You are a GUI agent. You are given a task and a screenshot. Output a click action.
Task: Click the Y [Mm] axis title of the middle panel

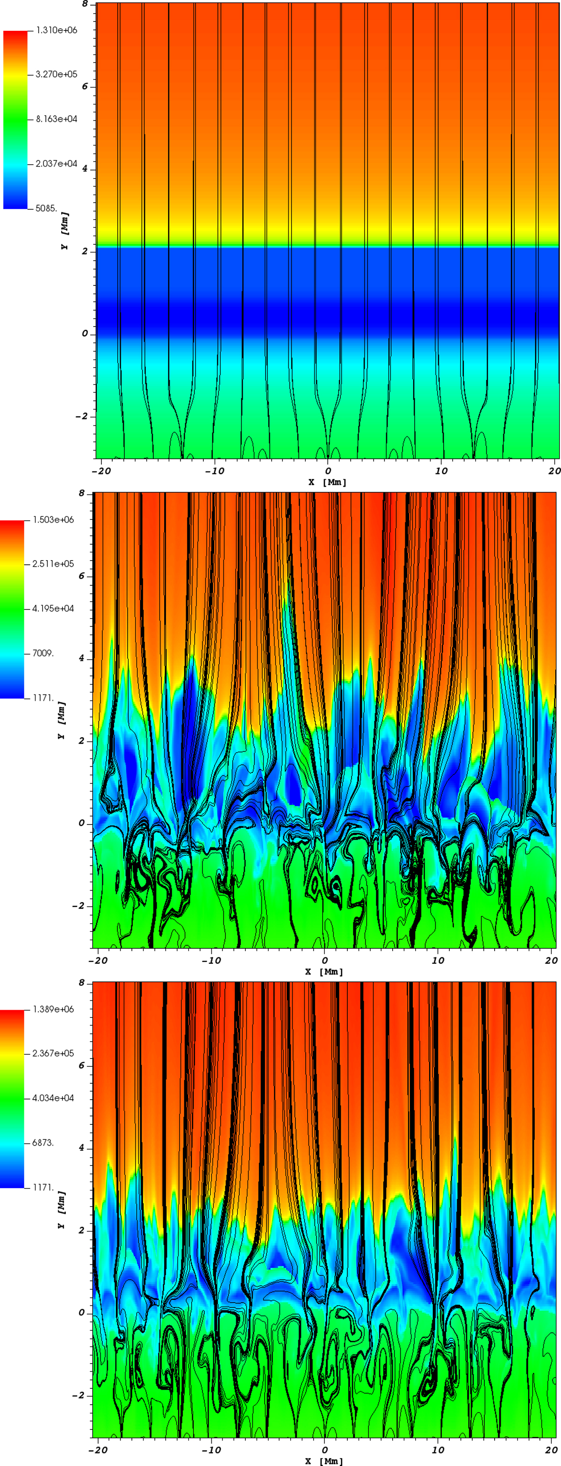pos(62,721)
